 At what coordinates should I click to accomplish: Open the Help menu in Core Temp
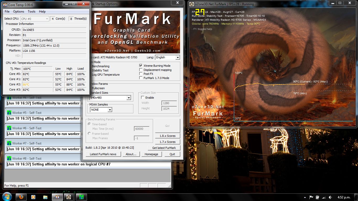[42, 12]
